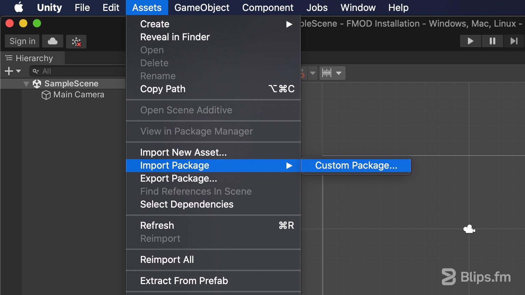
Task: Select Main Camera in Hierarchy
Action: coord(79,95)
